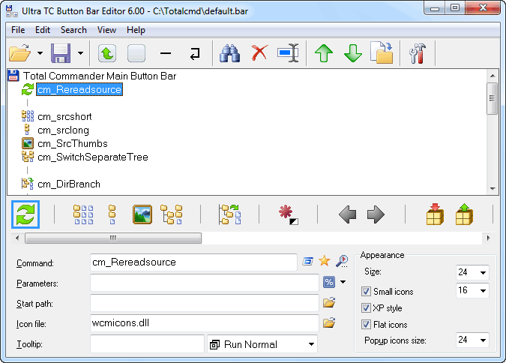Viewport: 506px width, 363px height.
Task: Open the dropdown arrow next to open folder
Action: 40,53
